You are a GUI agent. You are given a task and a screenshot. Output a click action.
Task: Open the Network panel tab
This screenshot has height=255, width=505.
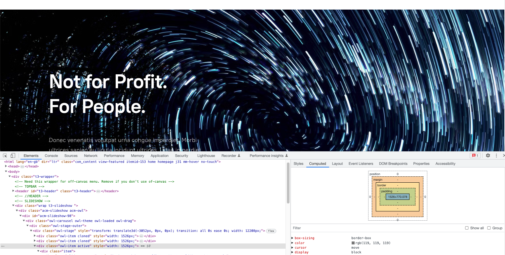coord(91,156)
